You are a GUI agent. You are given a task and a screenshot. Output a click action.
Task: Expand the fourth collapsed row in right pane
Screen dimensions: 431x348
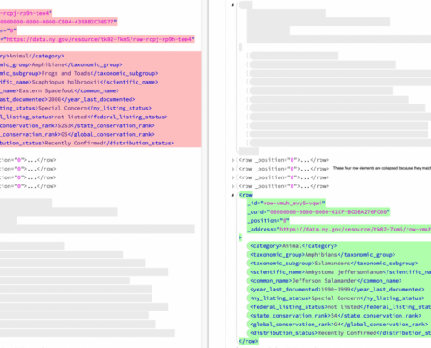click(x=232, y=186)
